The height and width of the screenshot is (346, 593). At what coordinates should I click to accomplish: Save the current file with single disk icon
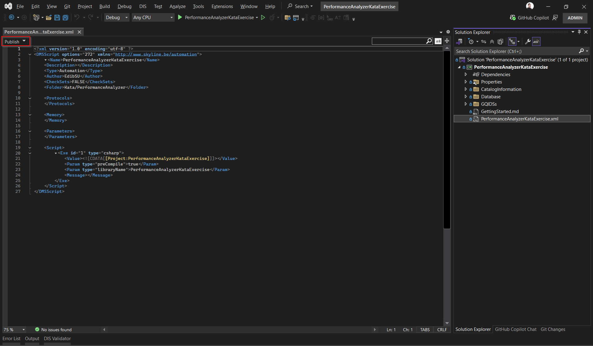pyautogui.click(x=57, y=18)
